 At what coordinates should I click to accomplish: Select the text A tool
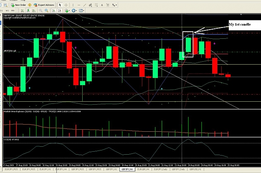click(x=102, y=5)
